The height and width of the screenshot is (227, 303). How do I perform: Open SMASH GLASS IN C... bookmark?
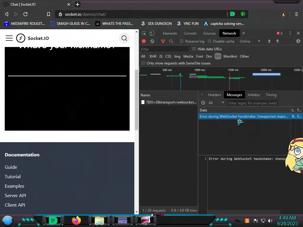(x=70, y=24)
